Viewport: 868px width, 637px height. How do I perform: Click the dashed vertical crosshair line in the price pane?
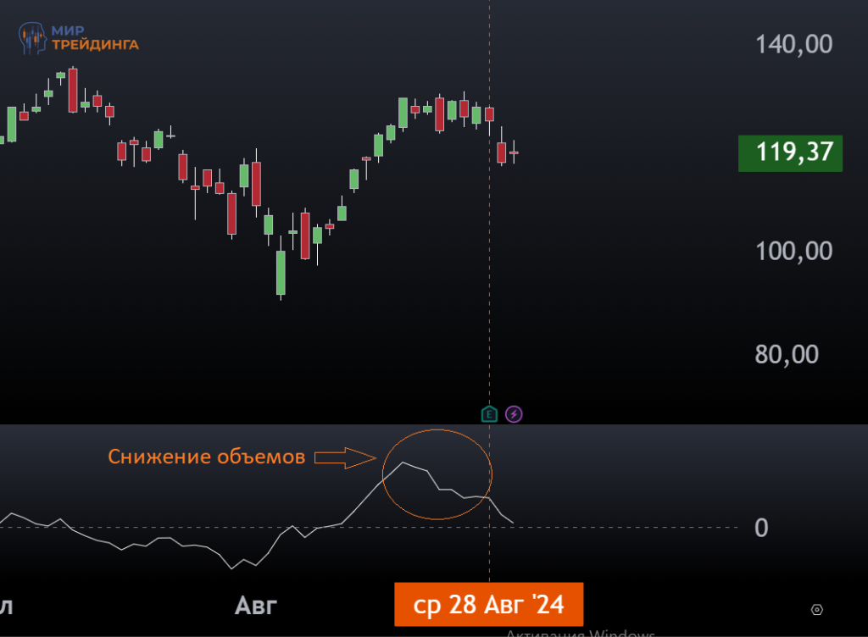(490, 254)
